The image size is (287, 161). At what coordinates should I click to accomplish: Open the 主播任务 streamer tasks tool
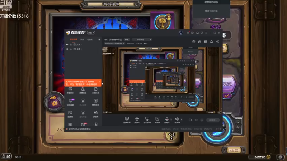95,91
